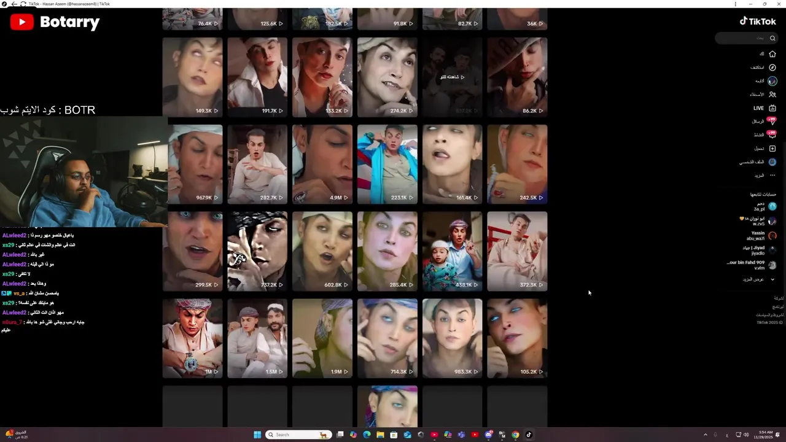Viewport: 786px width, 442px height.
Task: Open the Explore compass icon in sidebar
Action: pyautogui.click(x=772, y=68)
